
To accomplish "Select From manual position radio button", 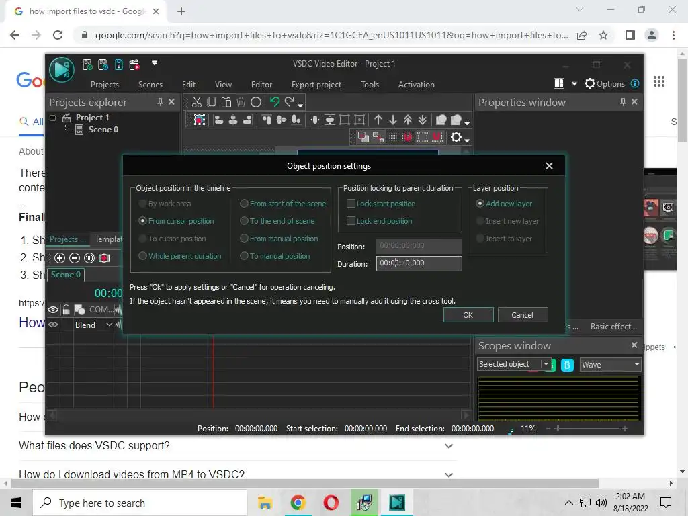I will point(244,239).
